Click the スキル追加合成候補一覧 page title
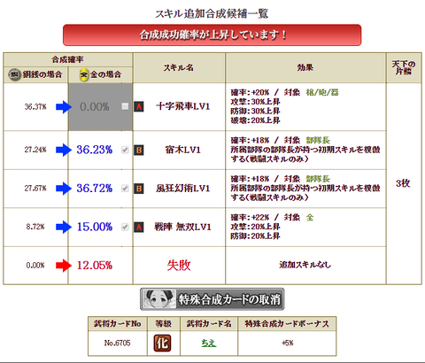This screenshot has width=425, height=363. point(212,13)
